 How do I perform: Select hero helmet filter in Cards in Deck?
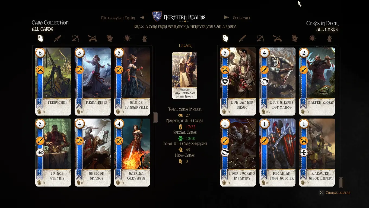pos(294,38)
